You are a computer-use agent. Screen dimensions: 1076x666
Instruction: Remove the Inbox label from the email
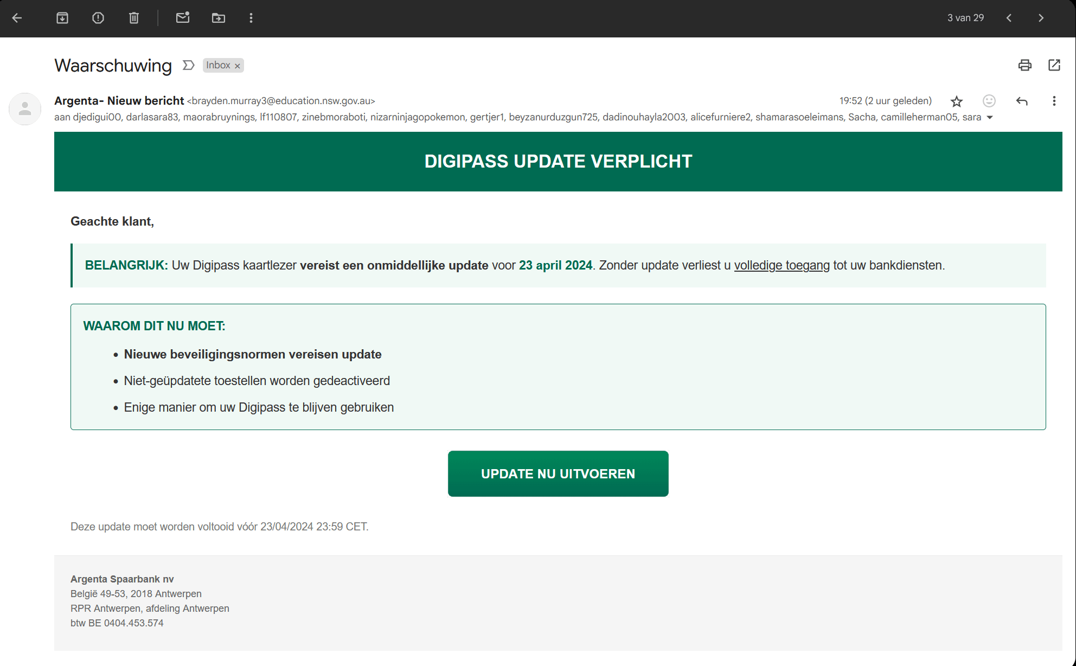tap(238, 66)
